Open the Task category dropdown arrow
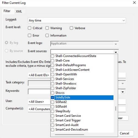138x138 pixels. click(x=123, y=83)
